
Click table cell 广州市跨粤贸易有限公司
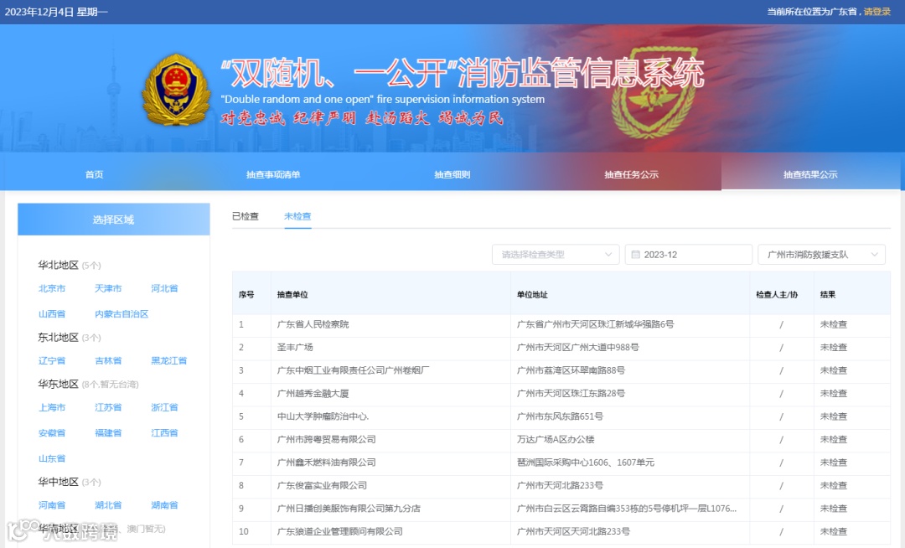point(327,440)
